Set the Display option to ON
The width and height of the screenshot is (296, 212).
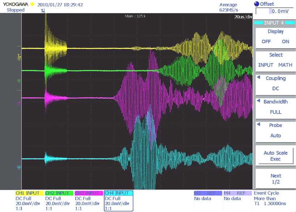pos(286,42)
